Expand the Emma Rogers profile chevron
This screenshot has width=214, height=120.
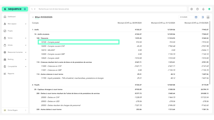(x=26, y=110)
